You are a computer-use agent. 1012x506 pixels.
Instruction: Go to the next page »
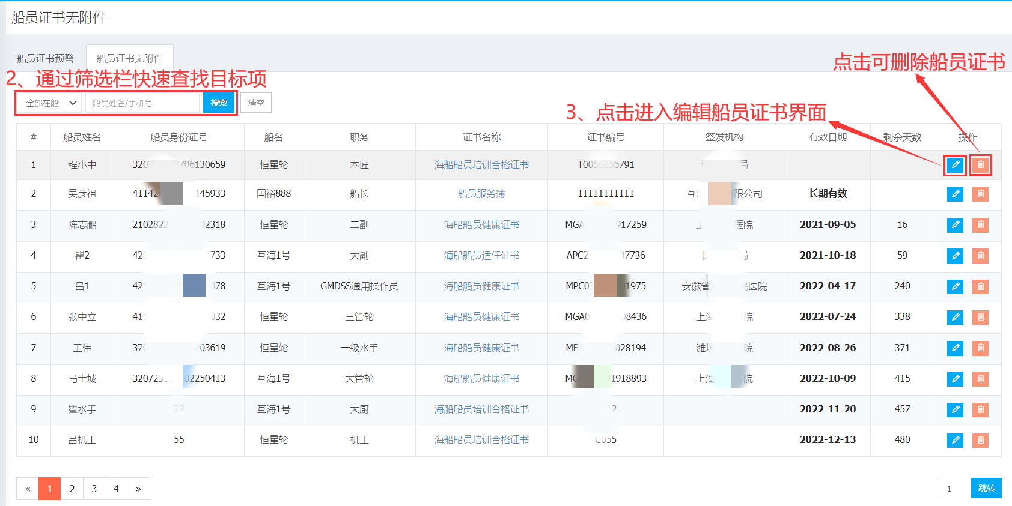pyautogui.click(x=138, y=489)
